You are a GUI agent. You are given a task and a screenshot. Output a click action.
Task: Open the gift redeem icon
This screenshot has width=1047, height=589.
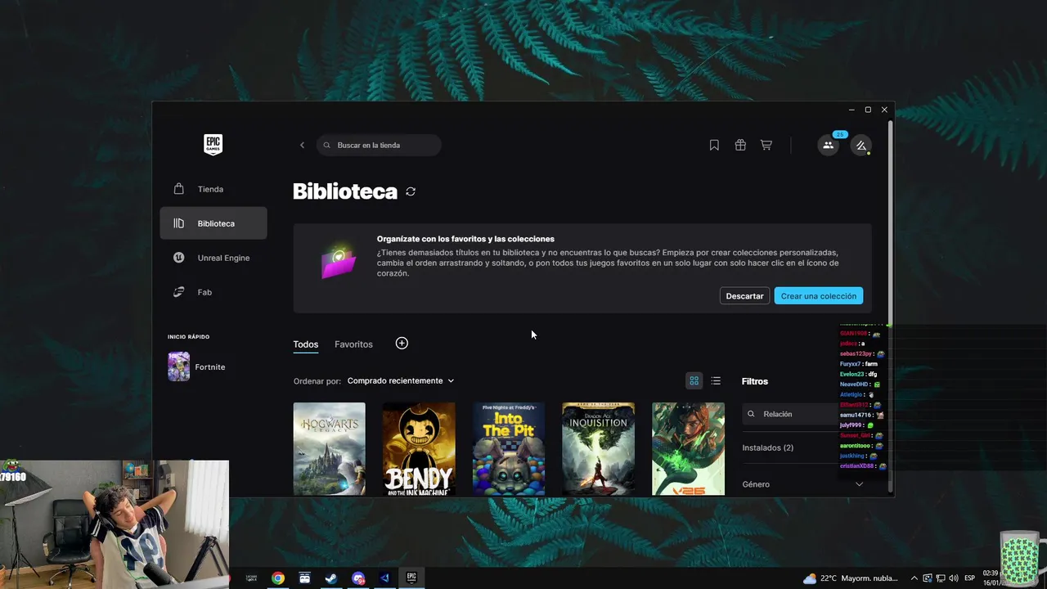[x=740, y=145]
